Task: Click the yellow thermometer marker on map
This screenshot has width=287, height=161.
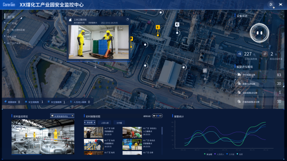Action: click(158, 27)
